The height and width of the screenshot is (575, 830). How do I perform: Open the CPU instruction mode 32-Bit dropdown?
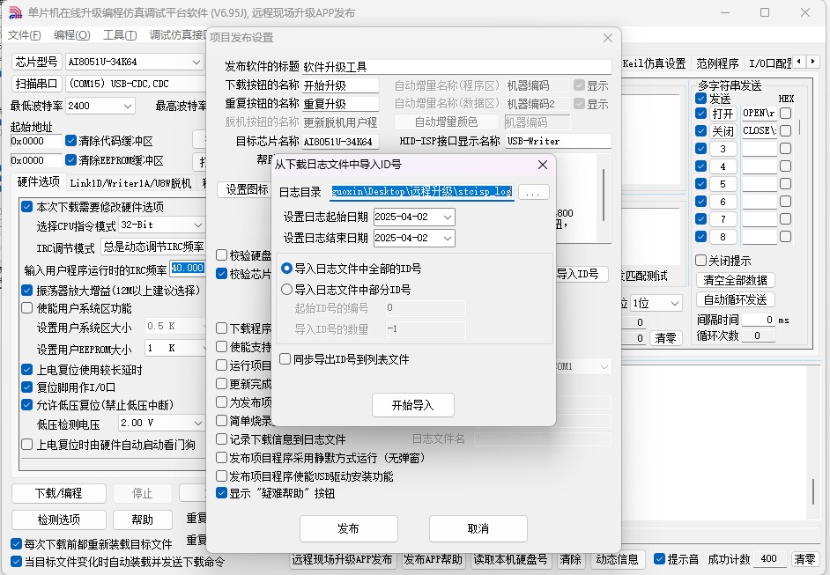[x=198, y=225]
